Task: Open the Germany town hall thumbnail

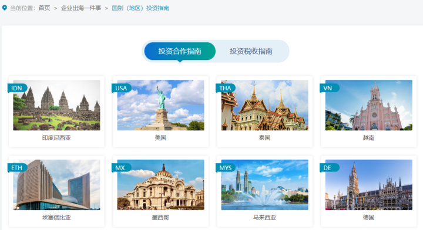Action: point(369,185)
